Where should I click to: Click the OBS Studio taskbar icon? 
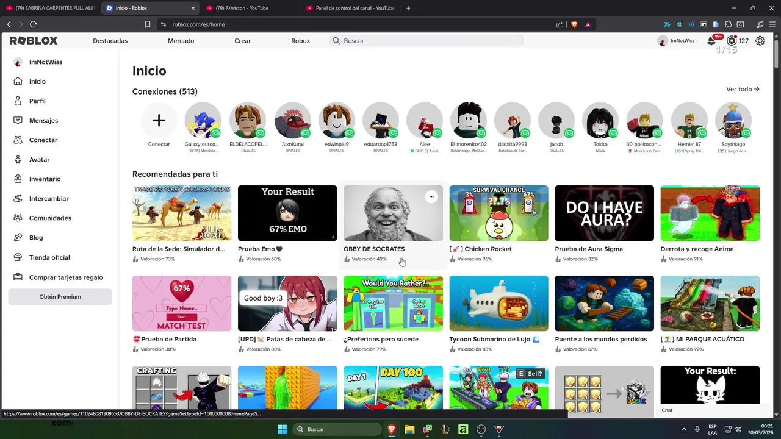(x=481, y=429)
